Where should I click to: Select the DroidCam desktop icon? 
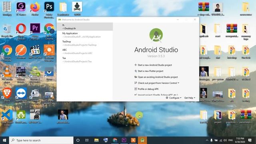pyautogui.click(x=21, y=116)
